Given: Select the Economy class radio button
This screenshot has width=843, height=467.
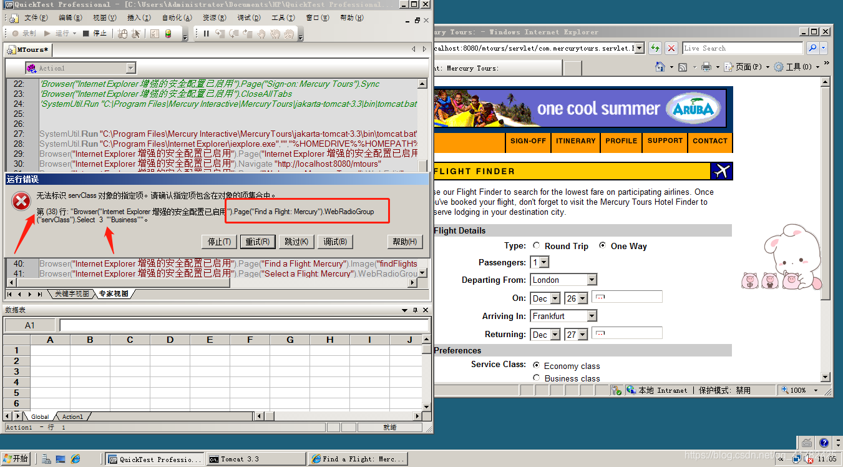Looking at the screenshot, I should pyautogui.click(x=536, y=365).
